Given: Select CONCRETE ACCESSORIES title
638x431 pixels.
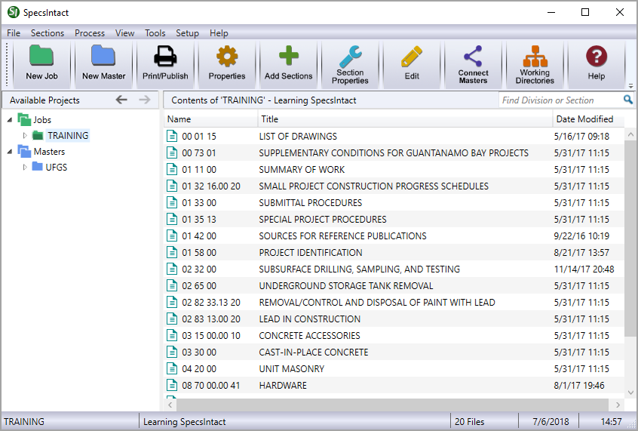Looking at the screenshot, I should (x=309, y=335).
